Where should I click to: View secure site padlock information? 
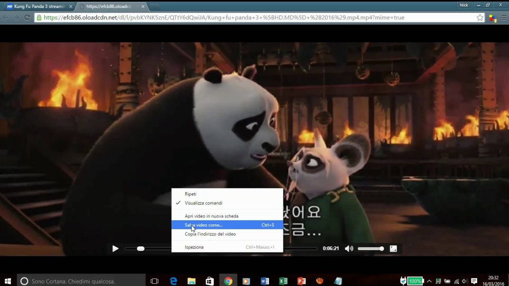(x=39, y=17)
